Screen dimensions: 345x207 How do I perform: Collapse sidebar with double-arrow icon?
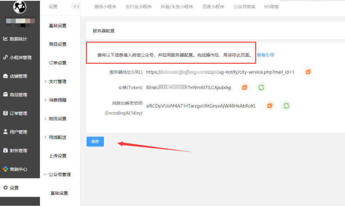[x=75, y=6]
